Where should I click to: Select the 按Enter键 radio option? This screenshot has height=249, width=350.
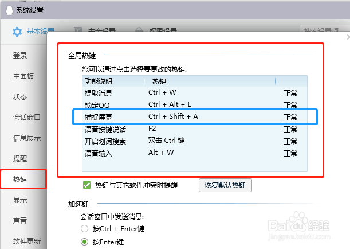[84, 242]
